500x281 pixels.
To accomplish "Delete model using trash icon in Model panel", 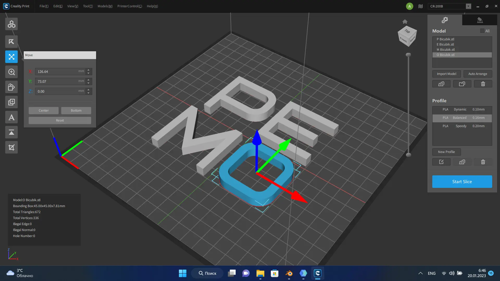I will [x=483, y=84].
